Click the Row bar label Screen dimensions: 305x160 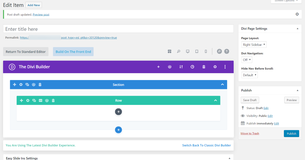[x=118, y=100]
